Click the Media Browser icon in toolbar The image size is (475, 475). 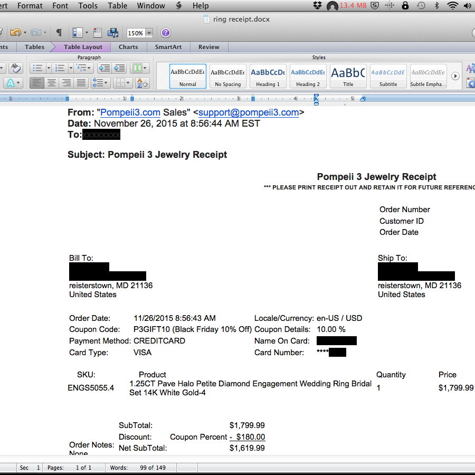click(x=112, y=33)
